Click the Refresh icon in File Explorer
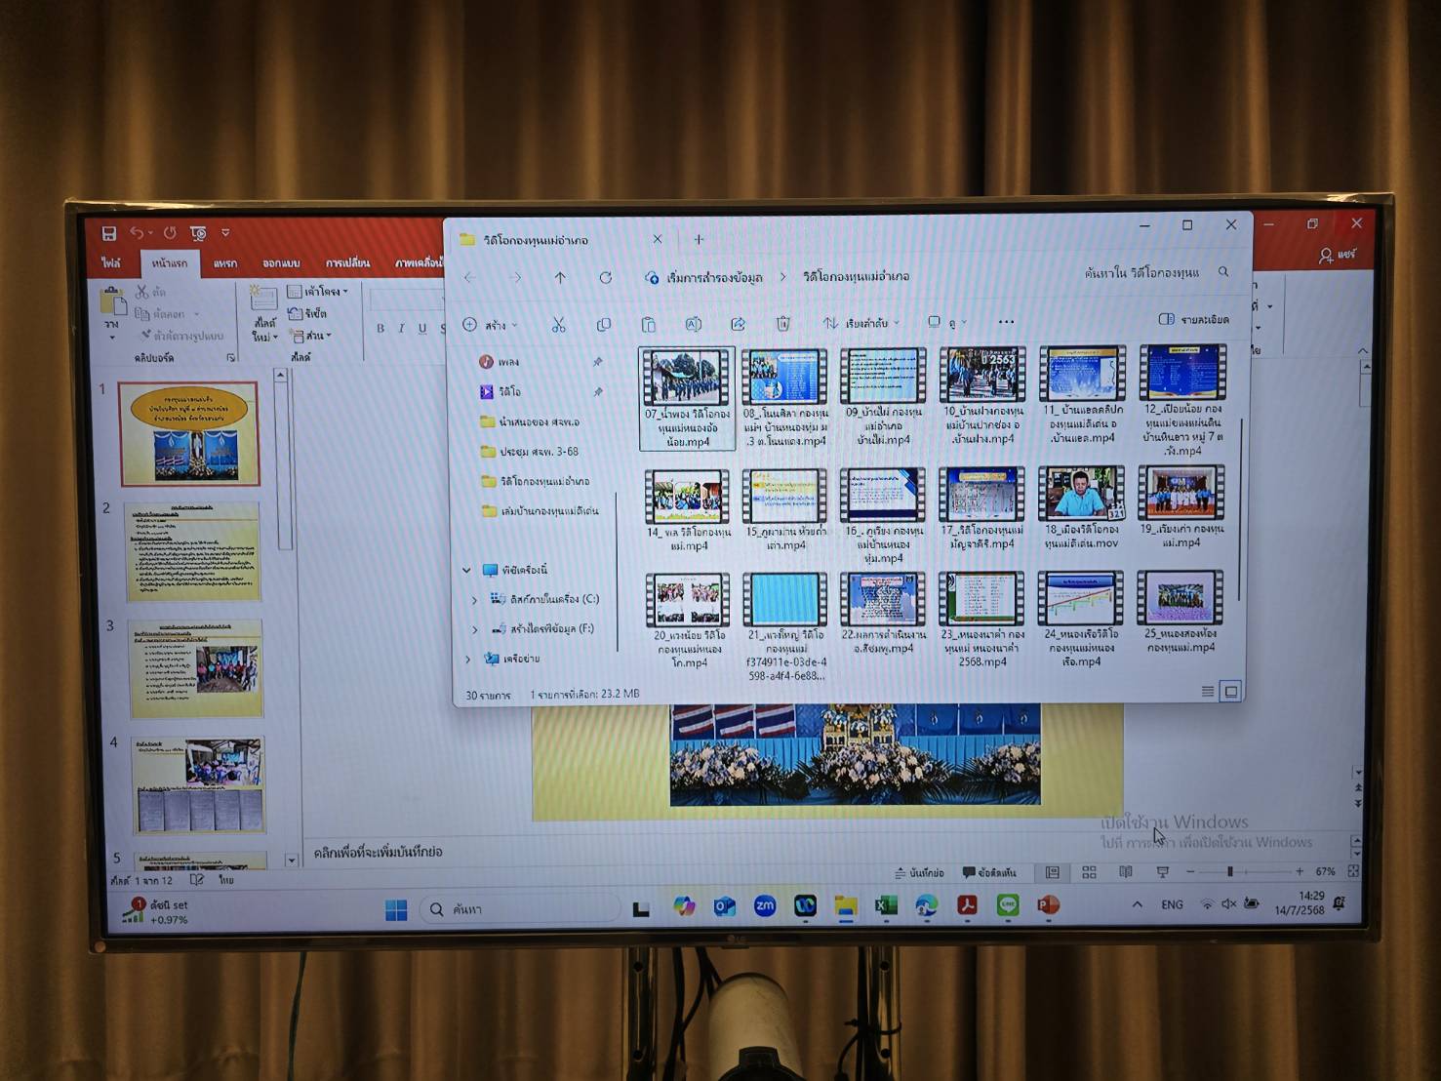The image size is (1441, 1081). tap(605, 278)
